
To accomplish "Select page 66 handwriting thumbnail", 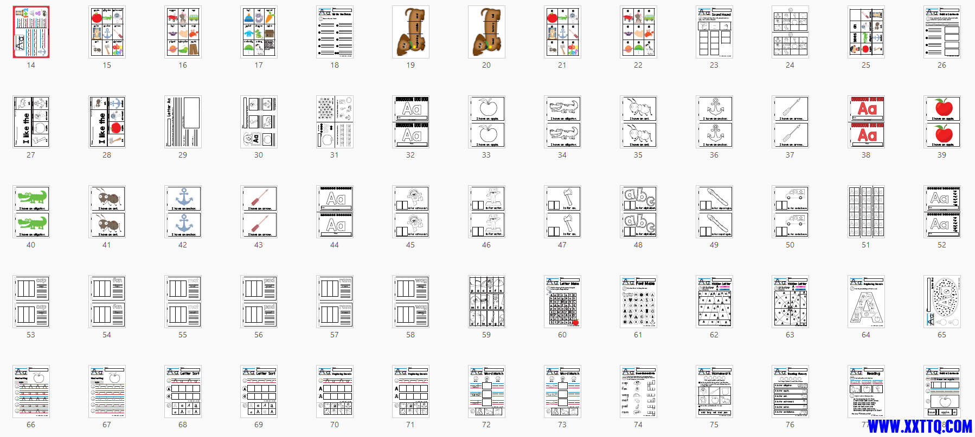I will coord(31,392).
